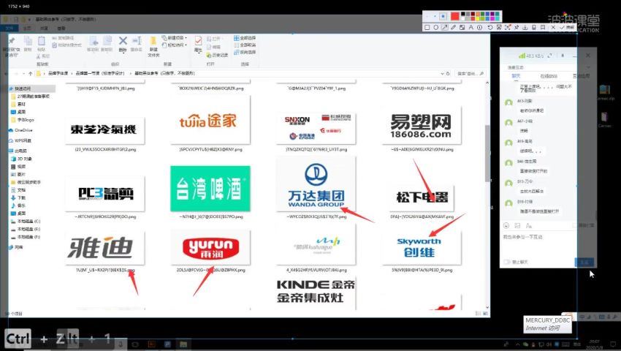621x351 pixels.
Task: Go up one folder level in Explorer
Action: [30, 73]
